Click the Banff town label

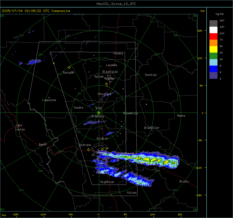(43, 144)
